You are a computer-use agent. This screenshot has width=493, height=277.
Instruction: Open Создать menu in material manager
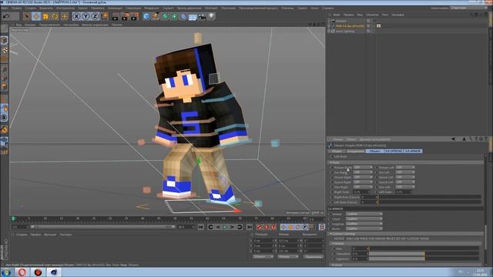[22, 235]
